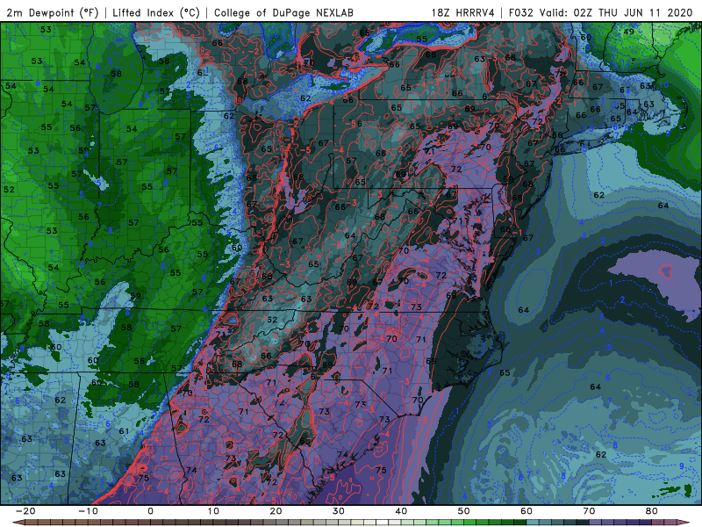Click the 50 tick label on colorbar
Image resolution: width=702 pixels, height=527 pixels.
tap(464, 511)
